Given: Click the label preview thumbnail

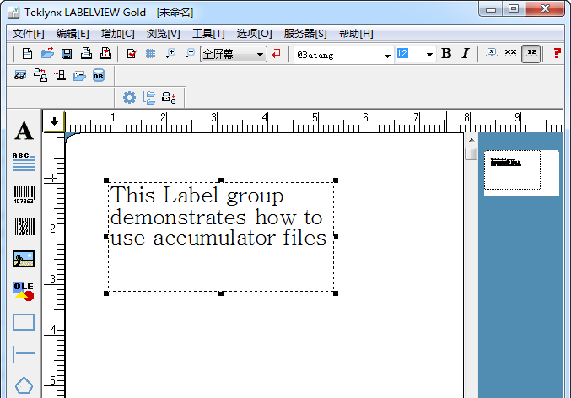Looking at the screenshot, I should point(520,173).
